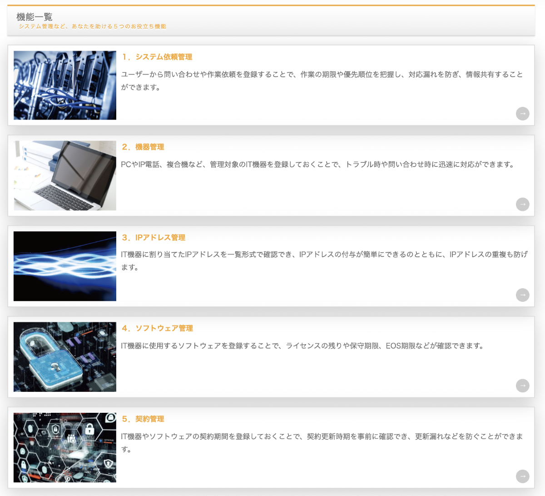The image size is (545, 496).
Task: Click arrow icon in システム依頼管理 card
Action: click(523, 114)
